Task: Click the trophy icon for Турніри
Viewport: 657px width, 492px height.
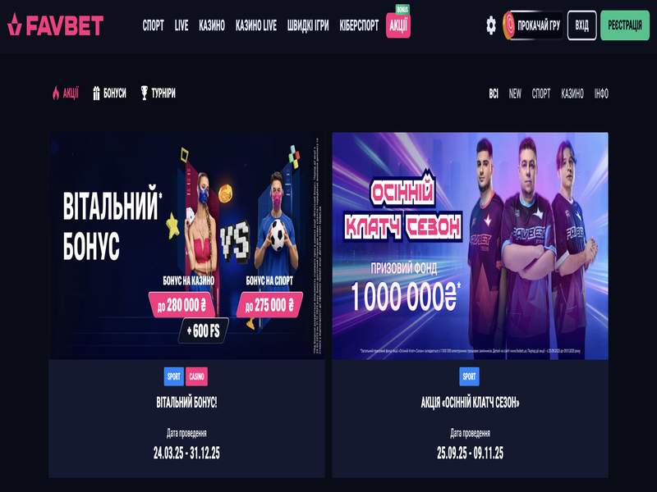Action: pyautogui.click(x=145, y=93)
